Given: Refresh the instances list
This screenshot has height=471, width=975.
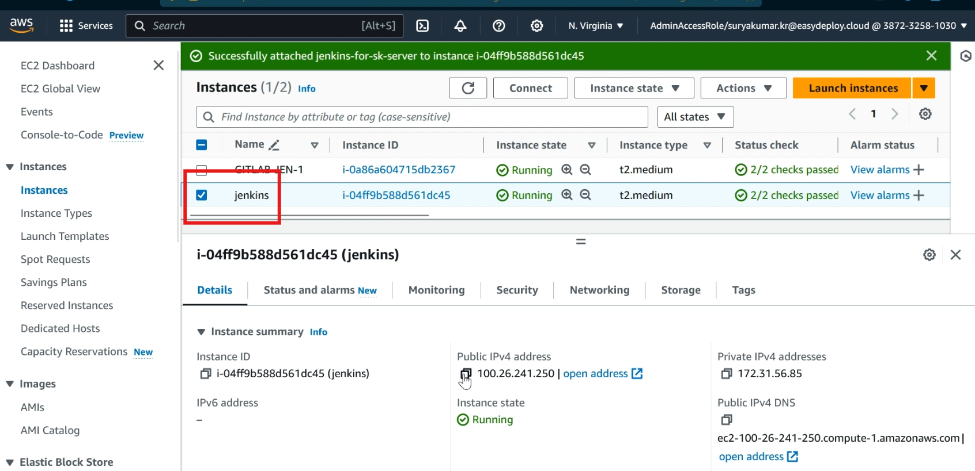Looking at the screenshot, I should pyautogui.click(x=468, y=88).
